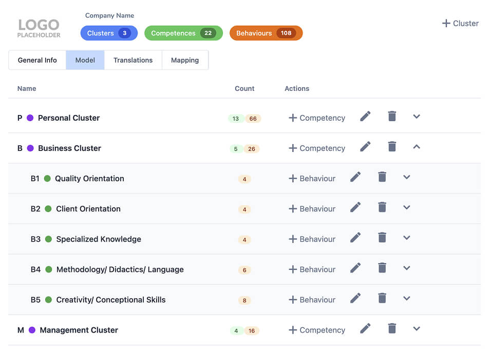Expand the Management Cluster chevron
Viewport: 491px width, 353px height.
tap(417, 328)
